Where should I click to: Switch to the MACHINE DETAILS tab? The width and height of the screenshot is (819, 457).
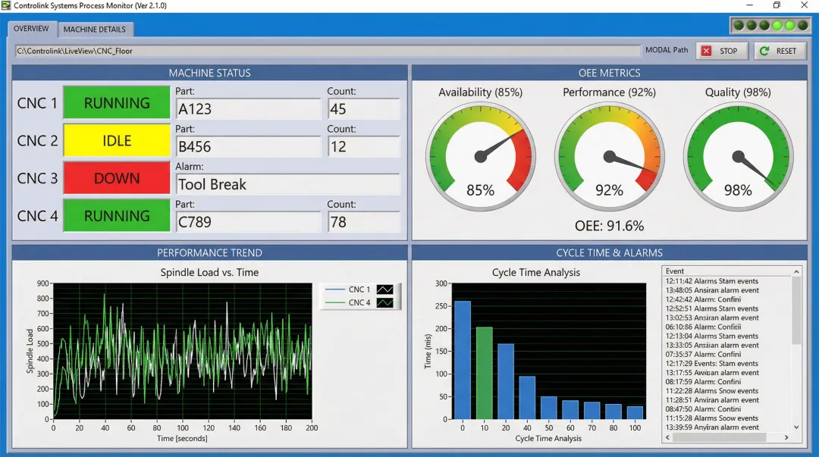(95, 29)
